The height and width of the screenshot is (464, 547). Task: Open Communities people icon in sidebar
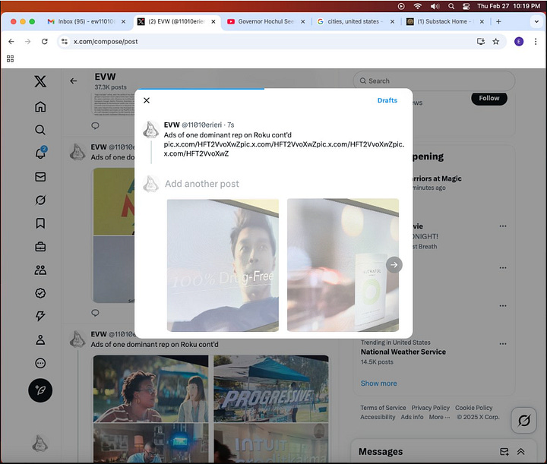point(40,270)
